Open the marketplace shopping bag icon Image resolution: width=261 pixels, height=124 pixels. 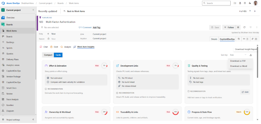(240, 3)
